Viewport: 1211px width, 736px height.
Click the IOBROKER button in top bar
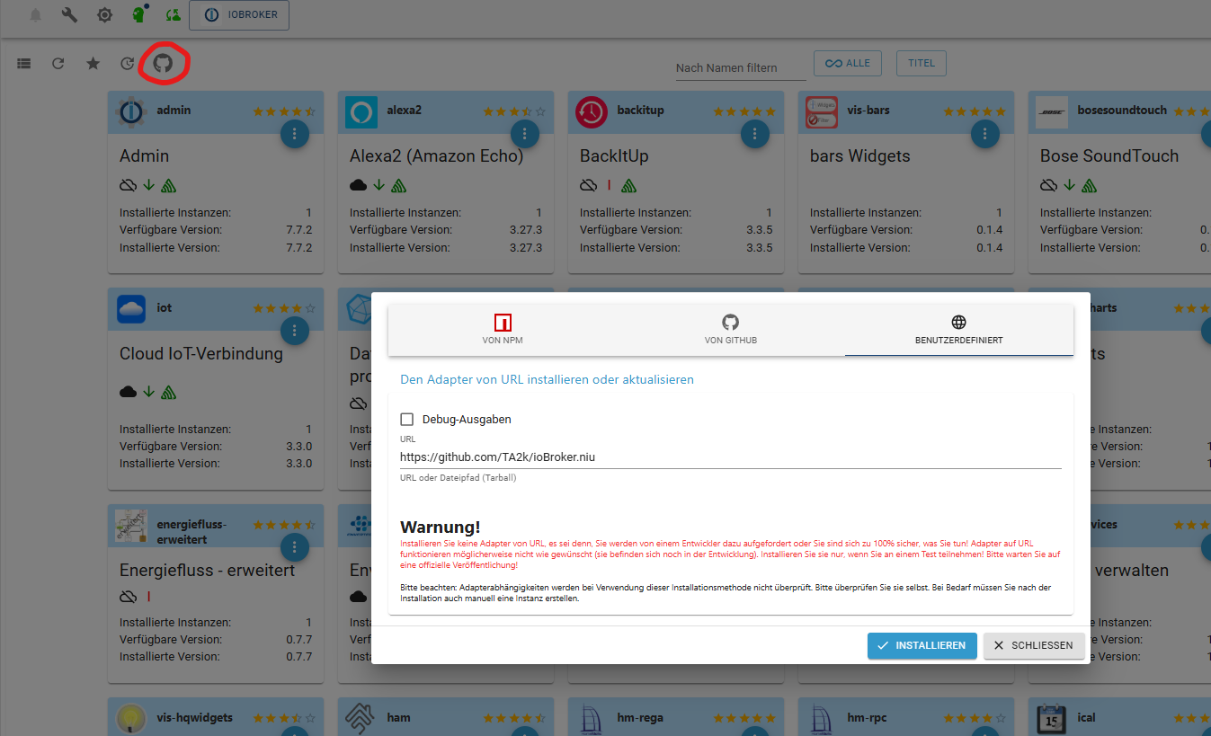(239, 15)
